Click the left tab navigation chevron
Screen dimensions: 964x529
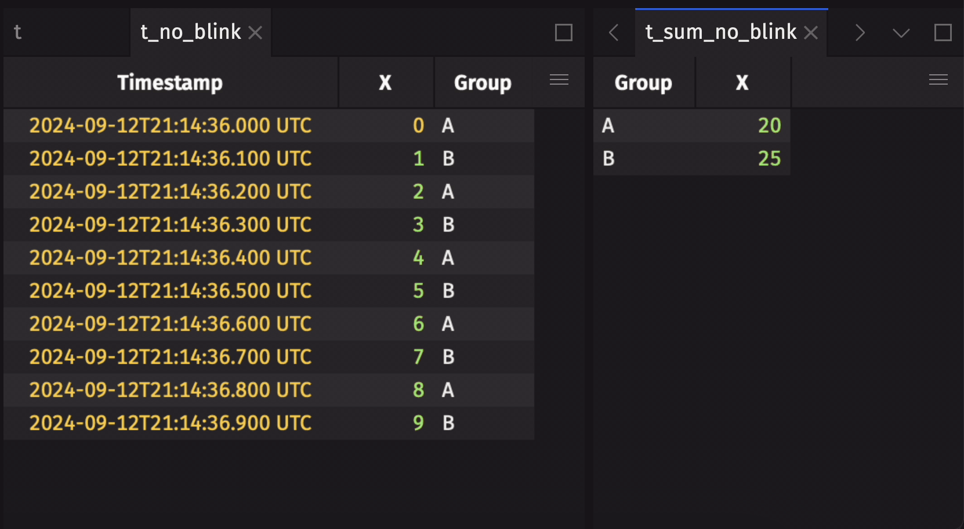click(x=613, y=33)
